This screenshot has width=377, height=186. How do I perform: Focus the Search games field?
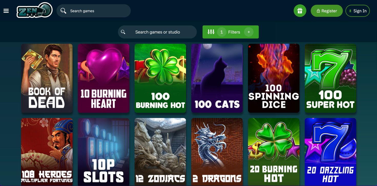(93, 11)
